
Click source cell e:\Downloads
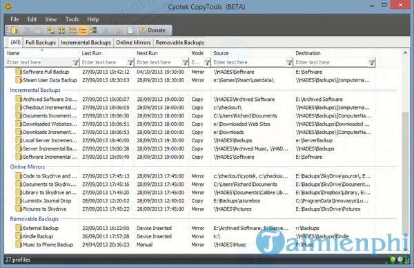(x=228, y=132)
